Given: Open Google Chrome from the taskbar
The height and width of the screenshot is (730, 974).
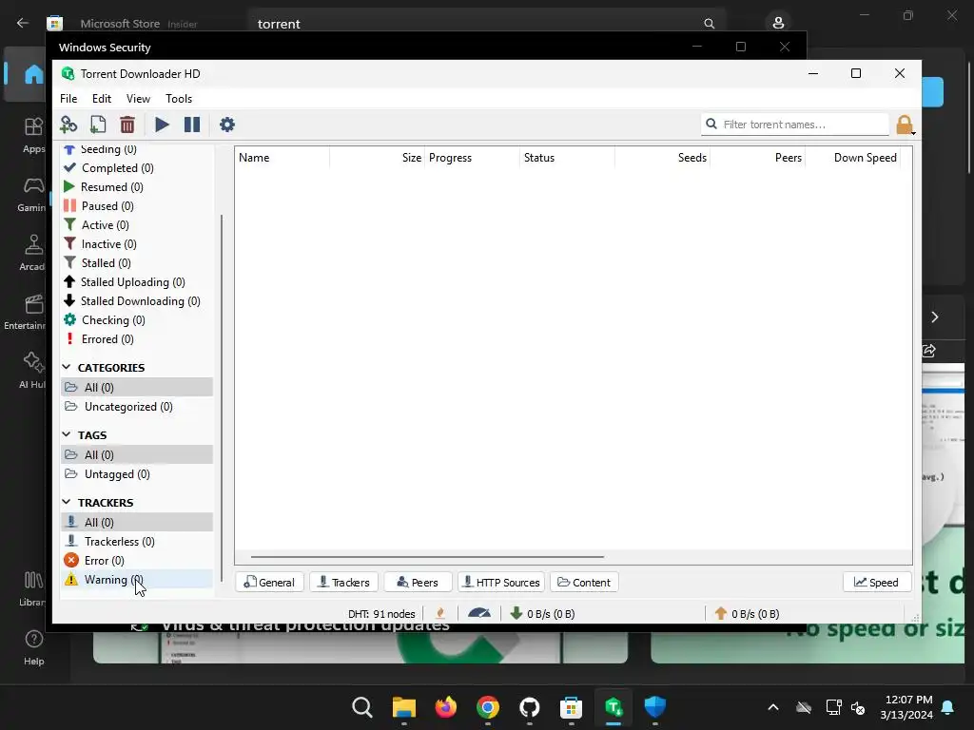Looking at the screenshot, I should [488, 707].
